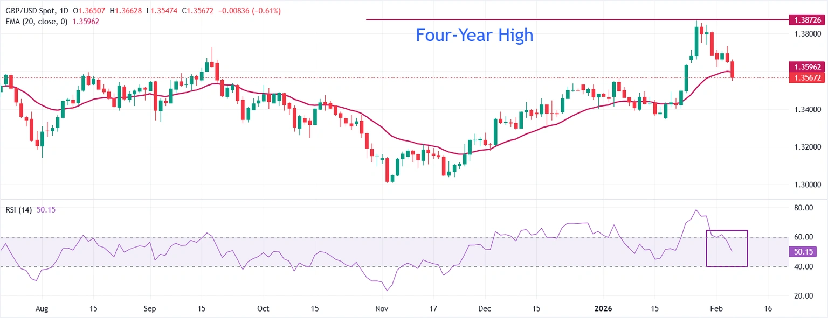
Task: Select the Dec label on the time axis
Action: (484, 309)
